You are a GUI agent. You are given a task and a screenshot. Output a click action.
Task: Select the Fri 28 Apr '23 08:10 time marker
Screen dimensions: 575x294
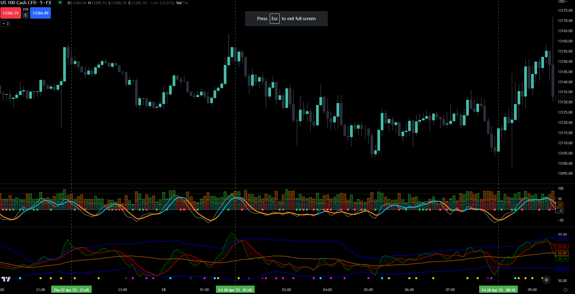pyautogui.click(x=498, y=290)
